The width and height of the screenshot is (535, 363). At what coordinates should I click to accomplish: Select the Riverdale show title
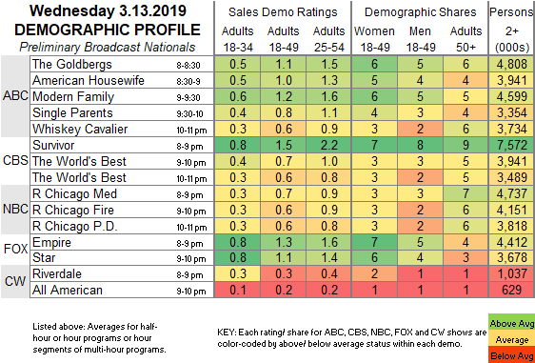(x=57, y=273)
